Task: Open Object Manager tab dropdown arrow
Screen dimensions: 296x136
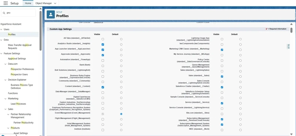Action: 55,3
